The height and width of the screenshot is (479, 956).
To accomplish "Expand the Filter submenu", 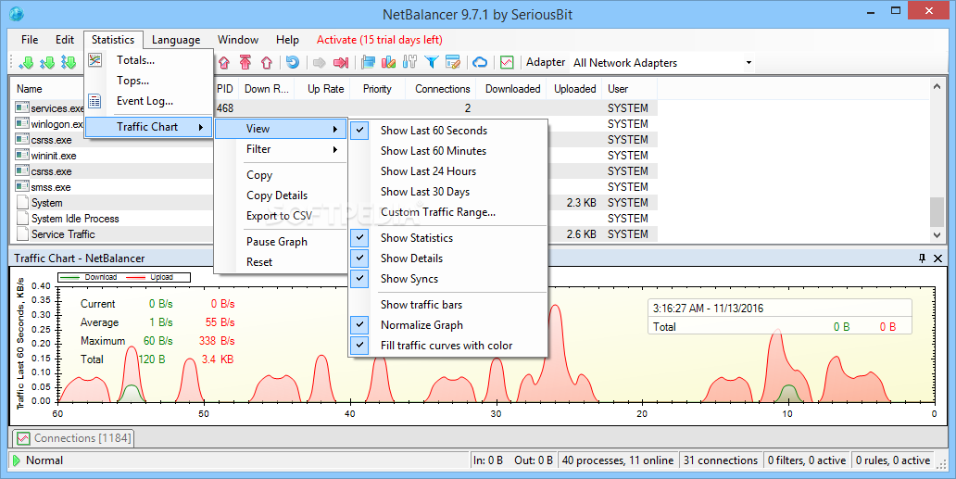I will (x=281, y=149).
